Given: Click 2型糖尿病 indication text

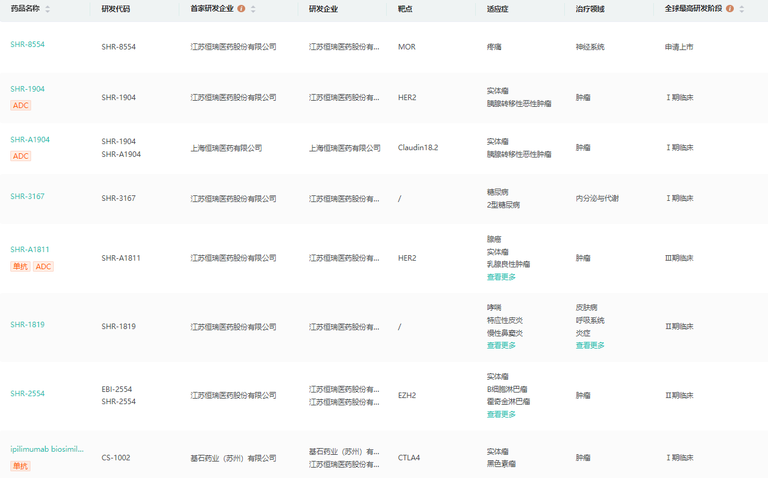Looking at the screenshot, I should point(503,205).
